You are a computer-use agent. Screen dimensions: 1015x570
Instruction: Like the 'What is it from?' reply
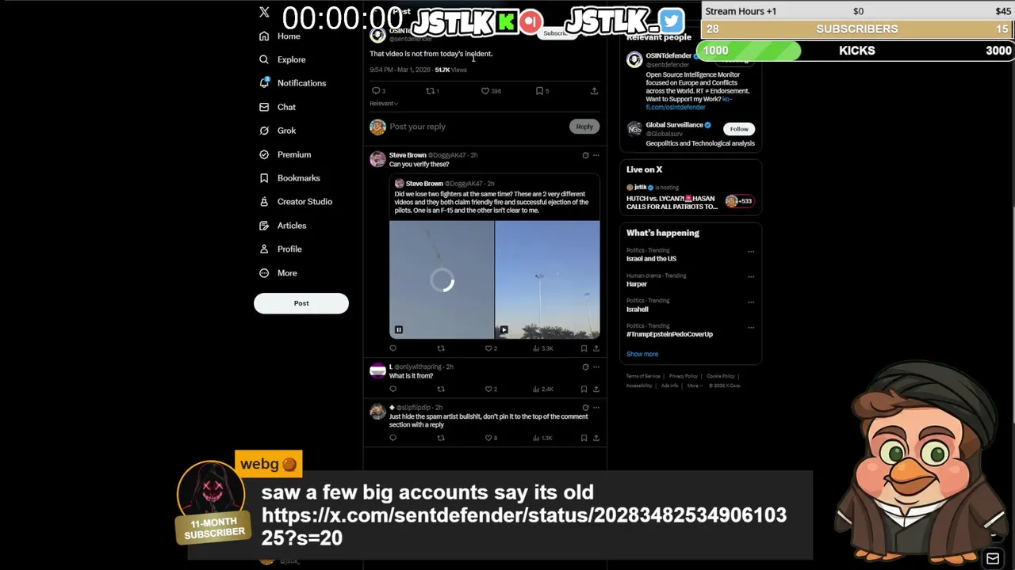pos(490,389)
